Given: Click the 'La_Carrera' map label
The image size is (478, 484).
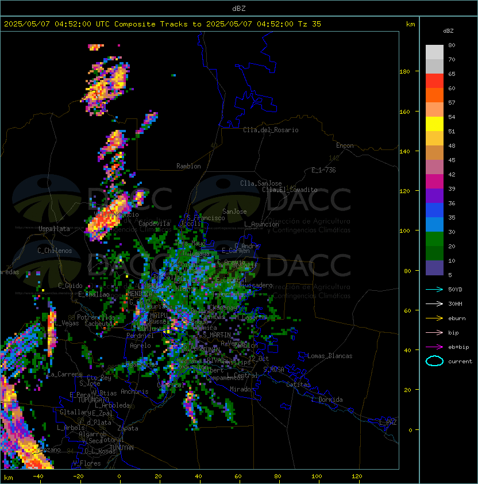Looking at the screenshot, I should pos(65,374).
